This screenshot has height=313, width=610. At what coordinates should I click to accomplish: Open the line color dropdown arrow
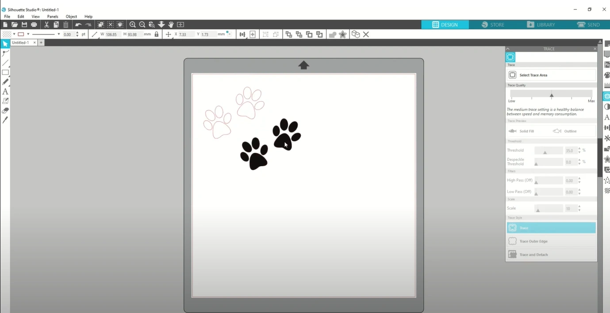coord(28,34)
